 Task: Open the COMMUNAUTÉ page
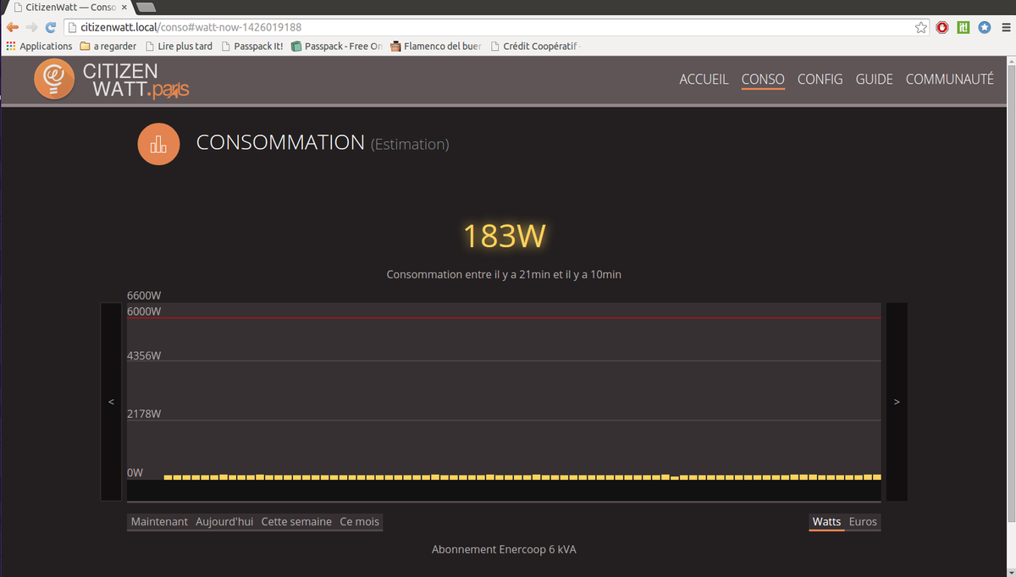[950, 79]
